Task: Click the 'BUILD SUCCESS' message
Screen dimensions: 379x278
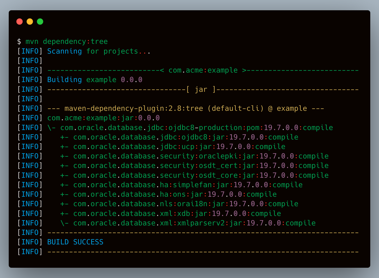Action: click(x=75, y=242)
